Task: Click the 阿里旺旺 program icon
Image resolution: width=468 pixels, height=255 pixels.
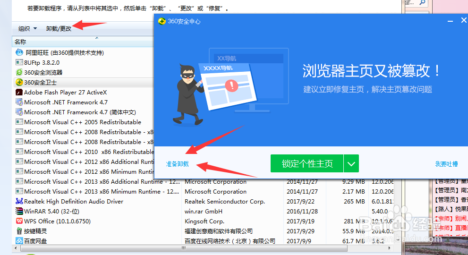Action: (19, 52)
